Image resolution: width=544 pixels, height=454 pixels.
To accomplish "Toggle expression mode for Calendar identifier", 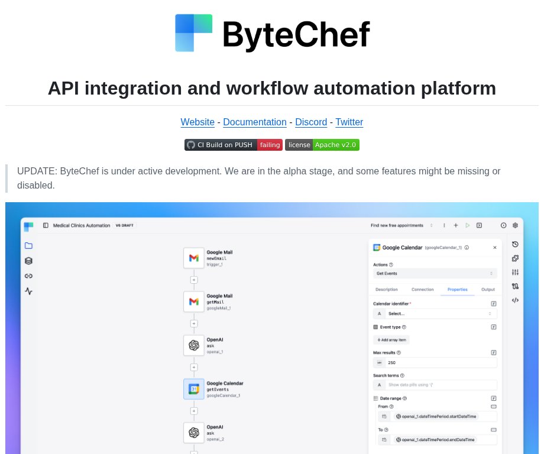I will [x=493, y=303].
